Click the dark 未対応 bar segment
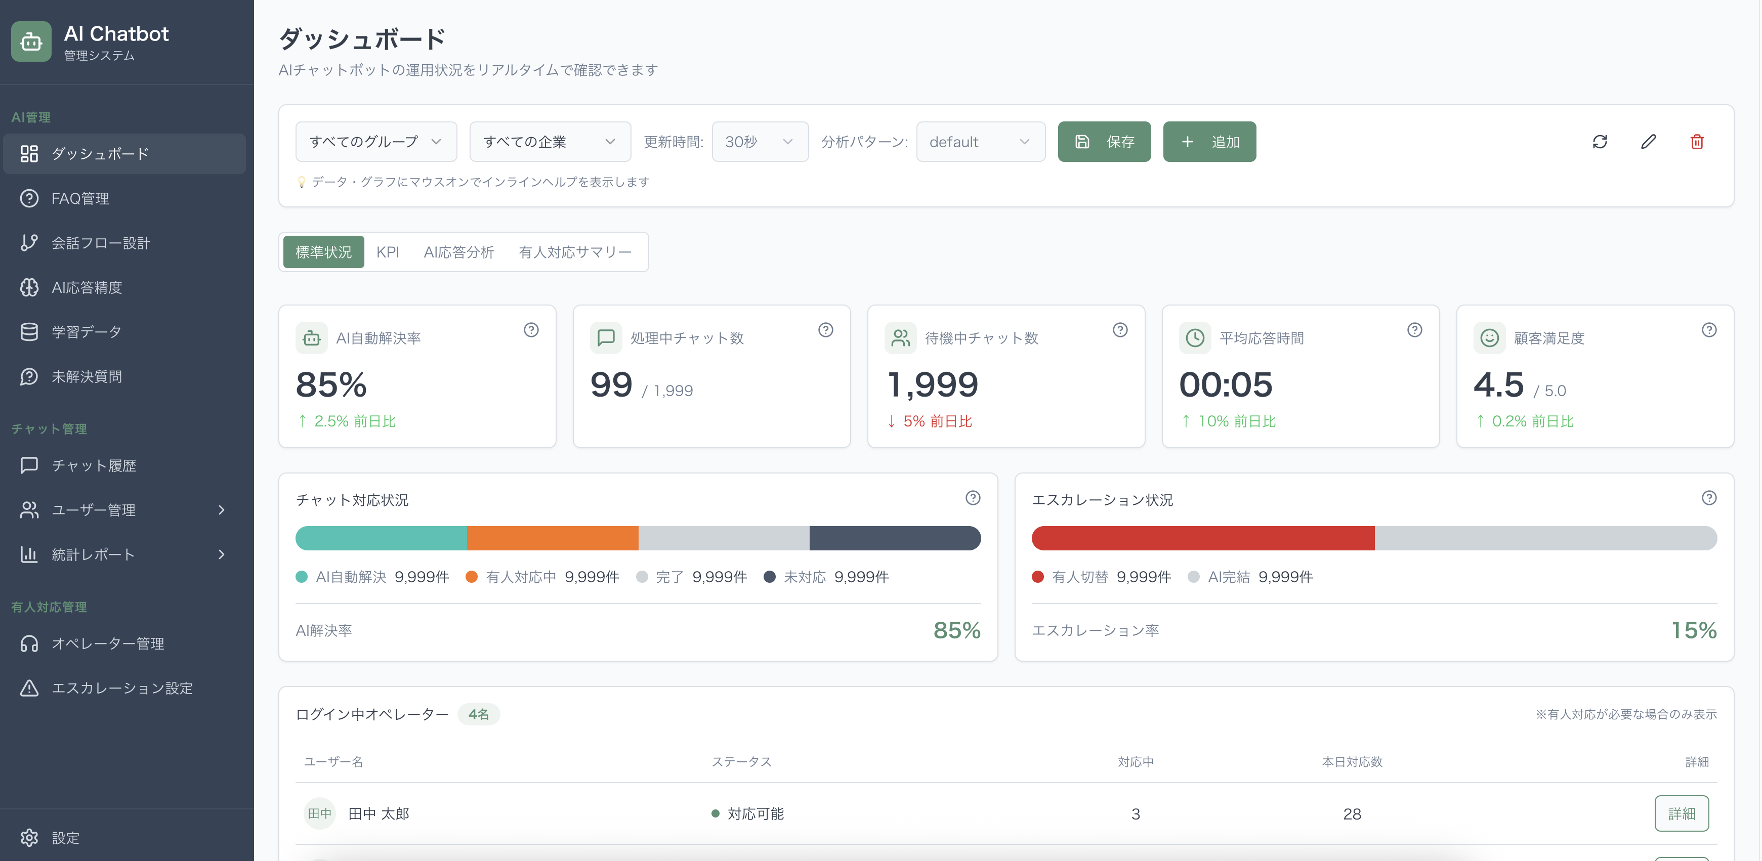 click(895, 538)
